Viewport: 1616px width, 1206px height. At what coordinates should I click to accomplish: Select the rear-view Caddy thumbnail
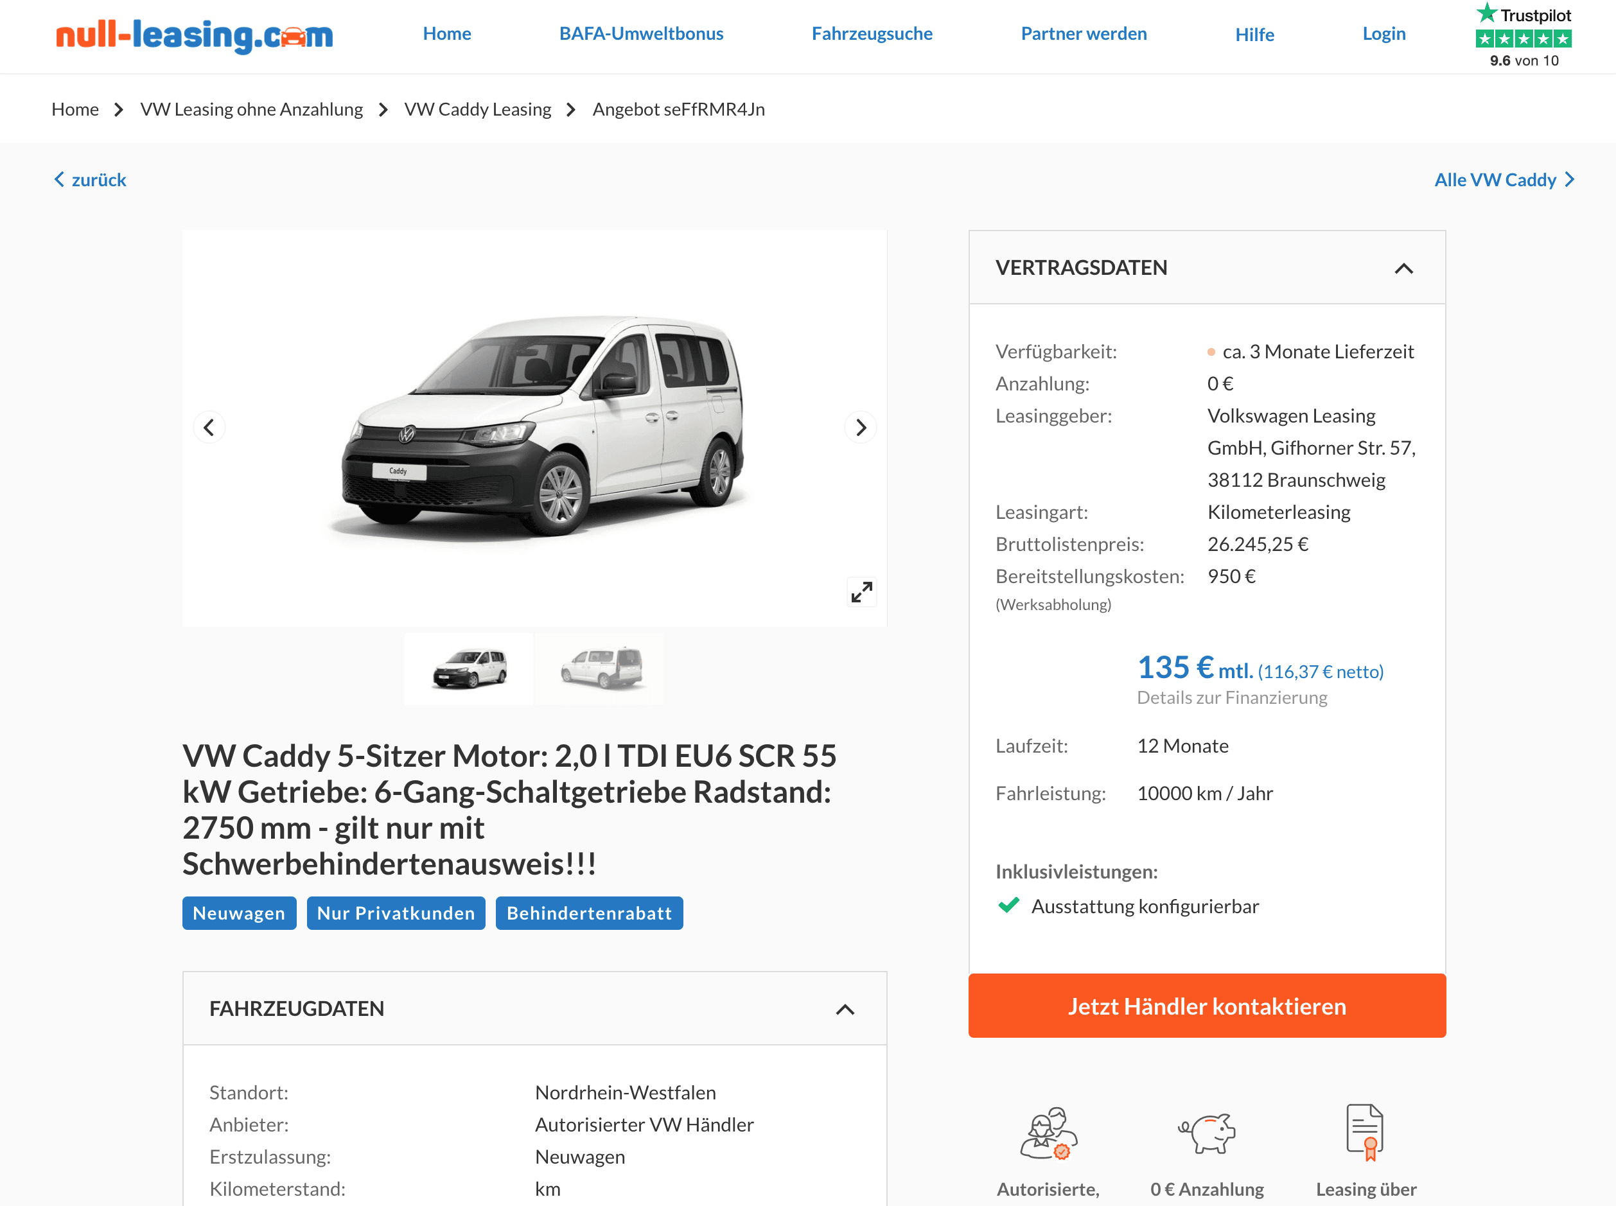tap(602, 668)
